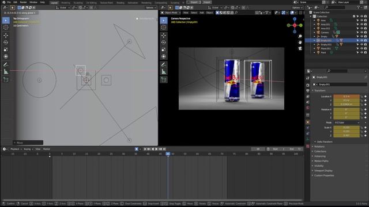369x207 pixels.
Task: Activate the Rotate tool in camera viewport
Action: point(164,43)
